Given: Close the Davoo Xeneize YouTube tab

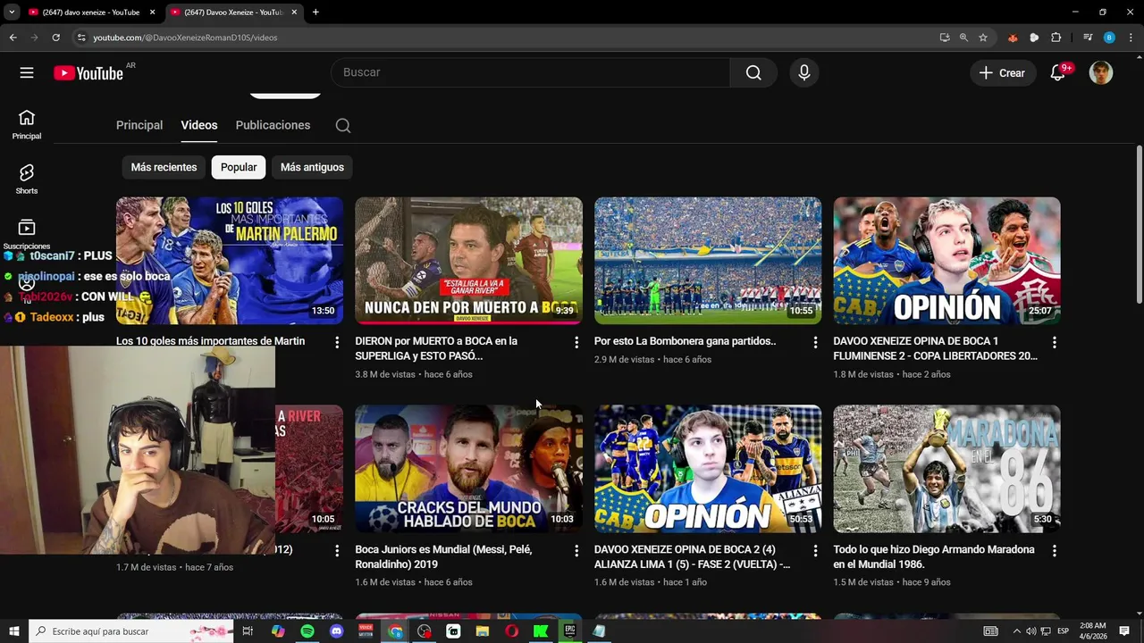Looking at the screenshot, I should click(x=294, y=13).
